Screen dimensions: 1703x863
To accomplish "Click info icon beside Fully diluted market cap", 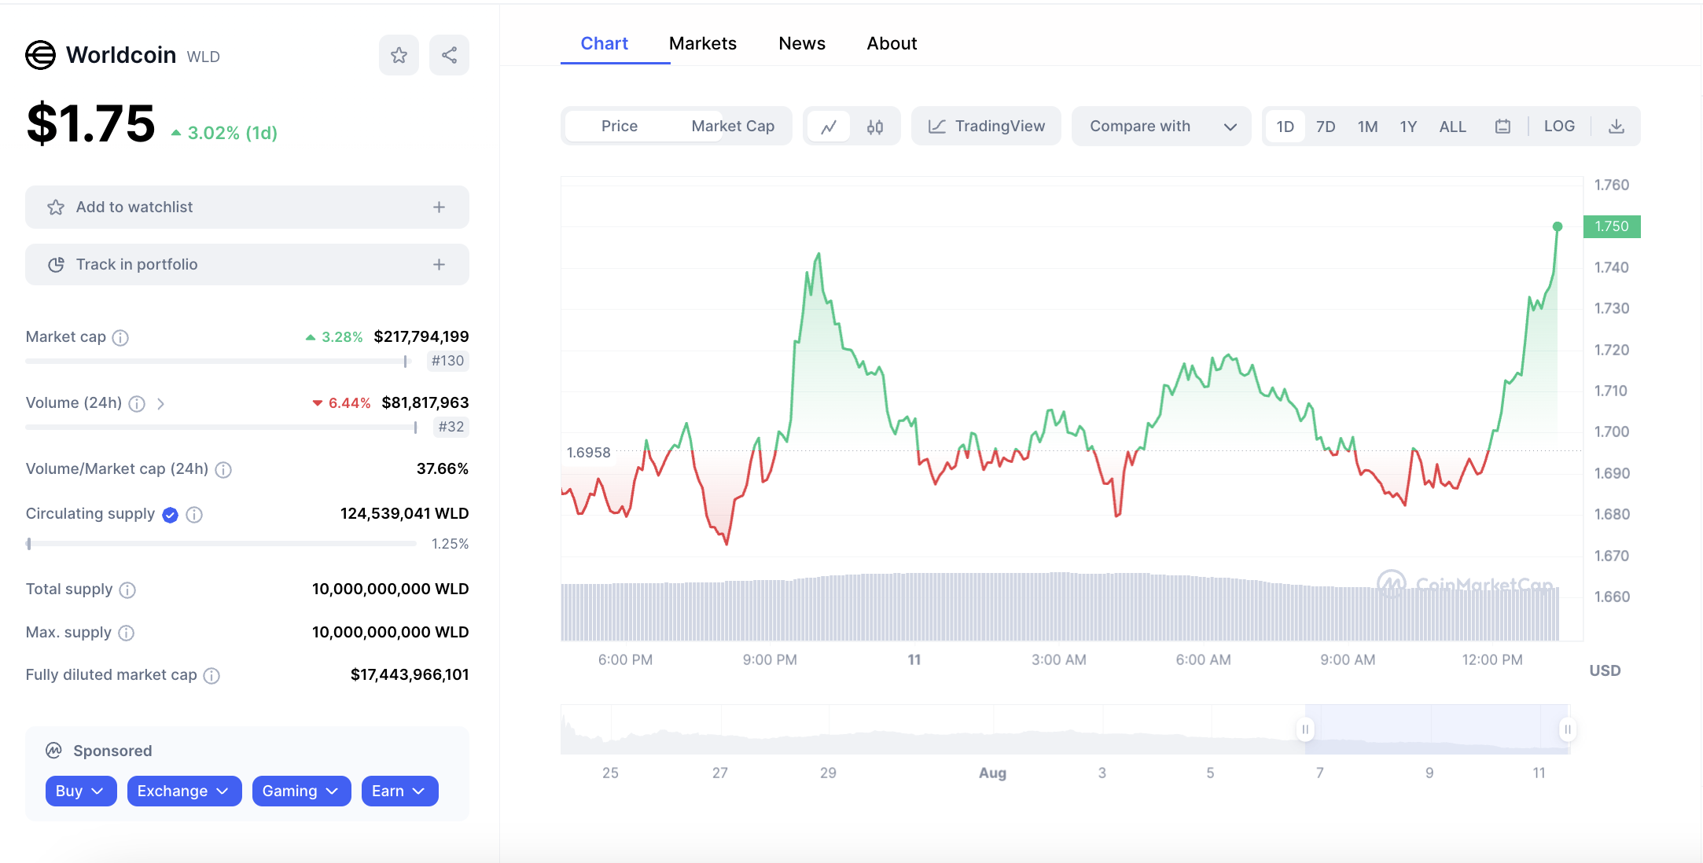I will 211,676.
